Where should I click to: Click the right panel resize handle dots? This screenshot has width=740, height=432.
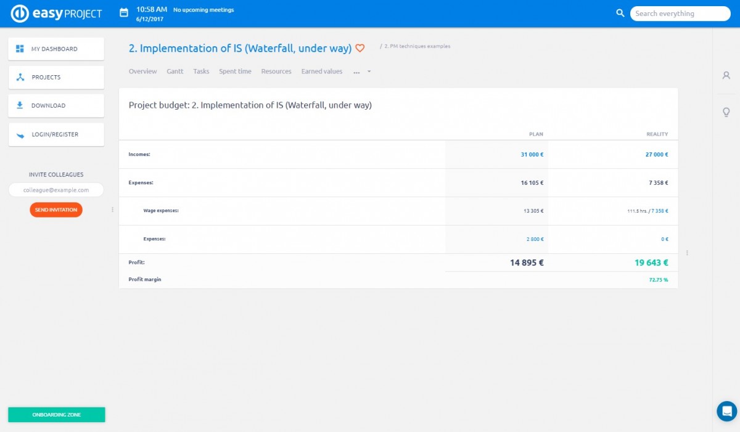pyautogui.click(x=687, y=253)
